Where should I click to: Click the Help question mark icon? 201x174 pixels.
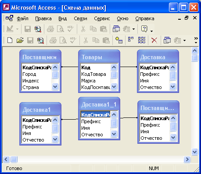144,29
